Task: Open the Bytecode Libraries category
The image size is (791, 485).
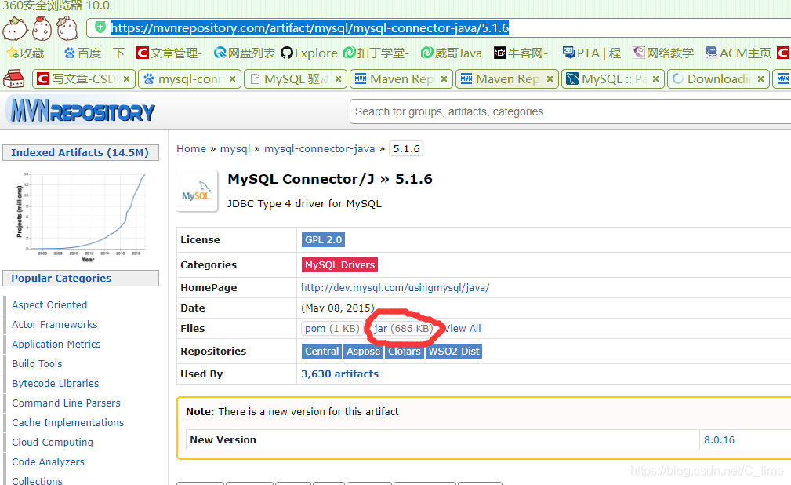Action: pos(56,384)
